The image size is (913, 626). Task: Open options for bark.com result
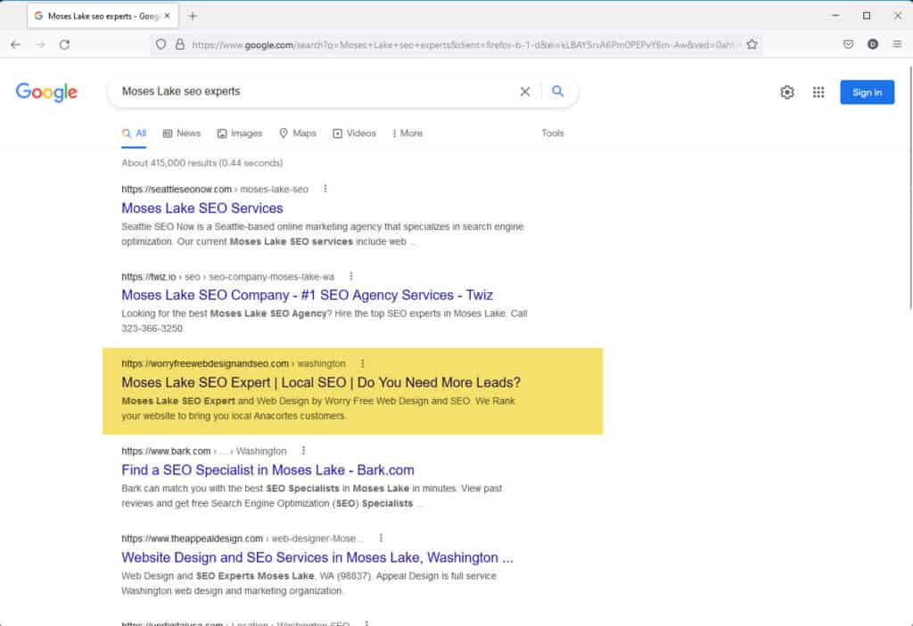point(303,451)
